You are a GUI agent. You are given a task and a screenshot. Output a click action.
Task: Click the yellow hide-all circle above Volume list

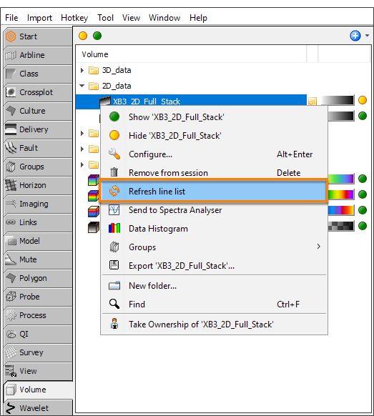tap(83, 36)
